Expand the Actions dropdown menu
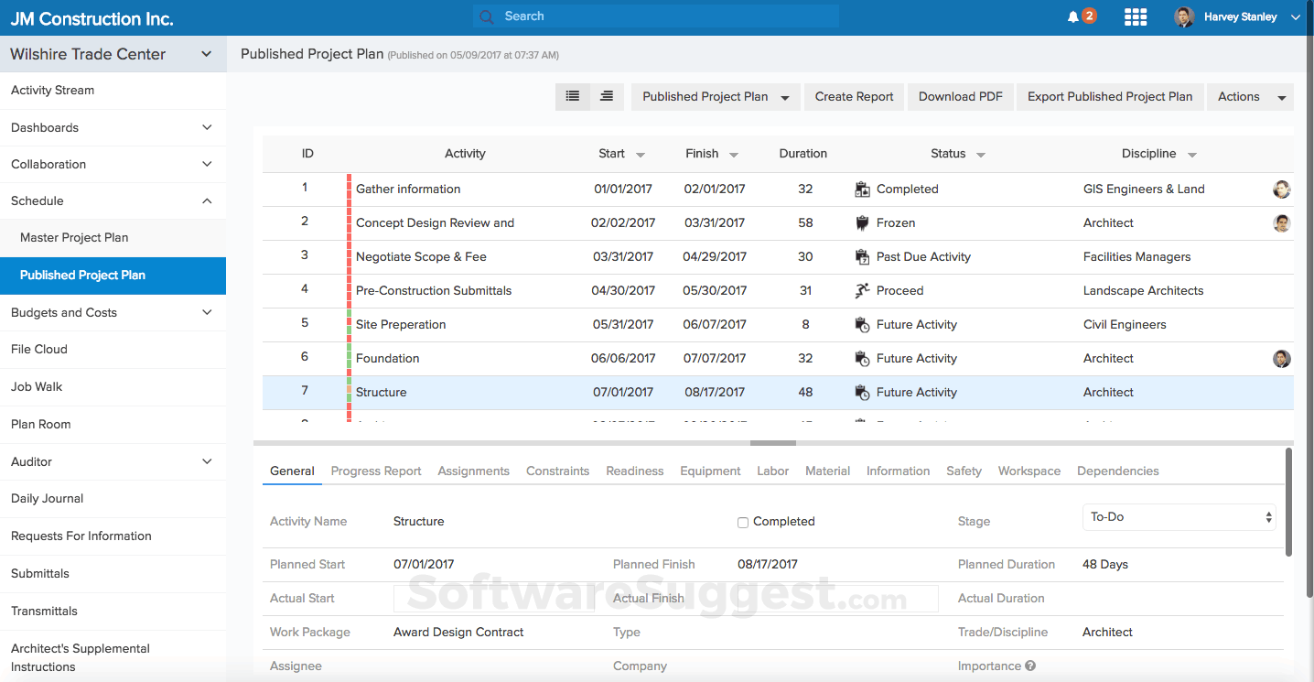The height and width of the screenshot is (682, 1314). [x=1250, y=97]
